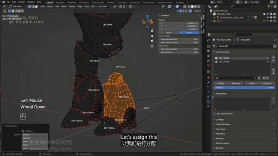Click the camera view gizmo
The height and width of the screenshot is (156, 278).
[152, 41]
